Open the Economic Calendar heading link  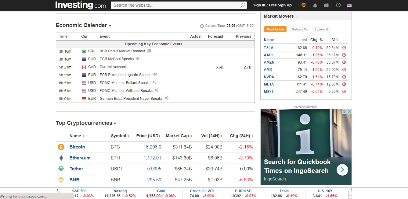[x=83, y=25]
